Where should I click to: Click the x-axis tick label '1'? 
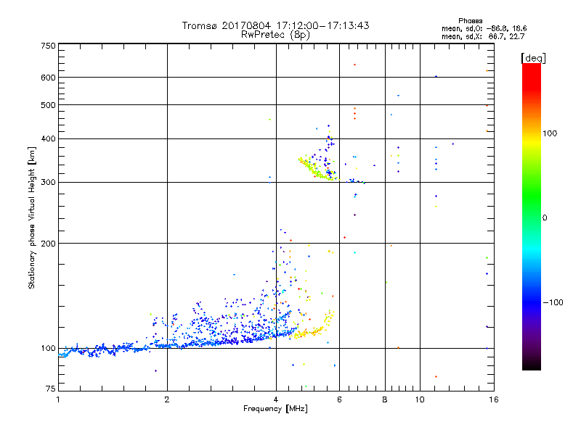pos(58,399)
